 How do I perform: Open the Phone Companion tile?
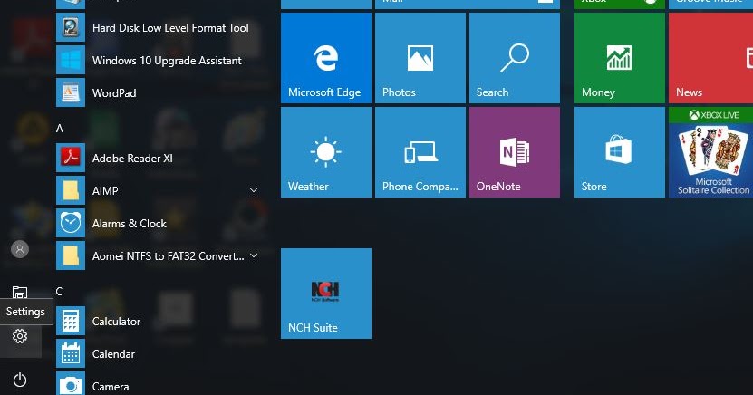click(x=420, y=152)
